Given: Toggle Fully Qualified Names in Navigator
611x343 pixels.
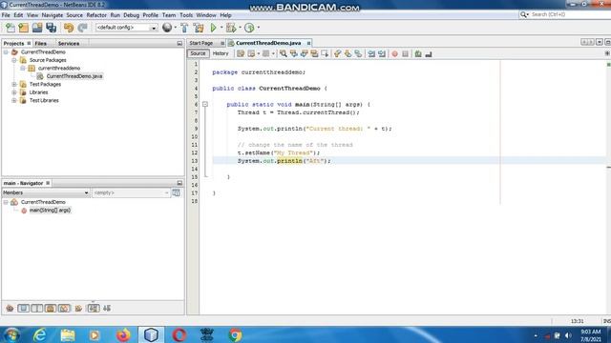Looking at the screenshot, I should (x=78, y=309).
